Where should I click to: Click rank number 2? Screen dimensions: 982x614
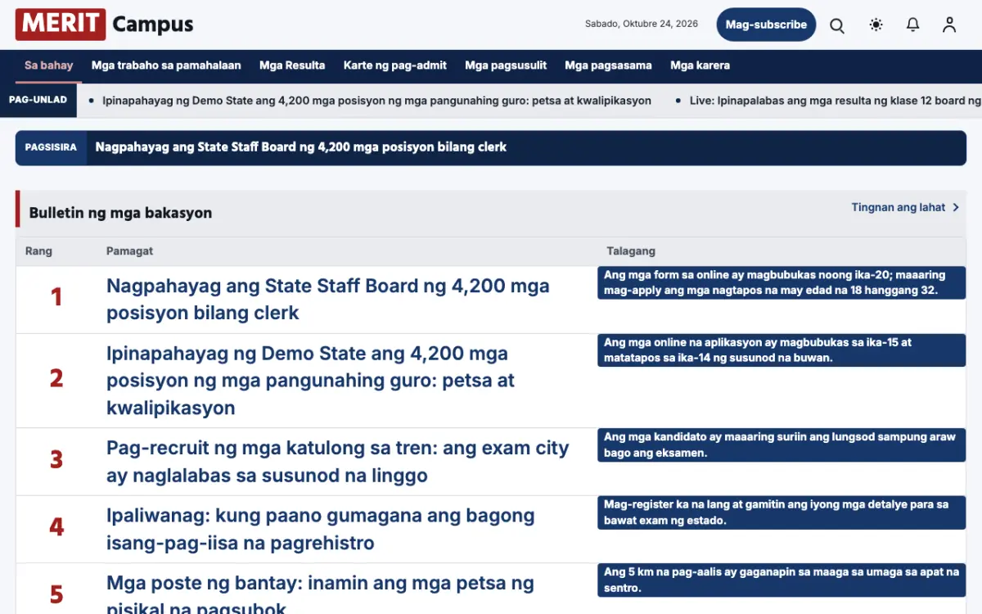[x=56, y=378]
